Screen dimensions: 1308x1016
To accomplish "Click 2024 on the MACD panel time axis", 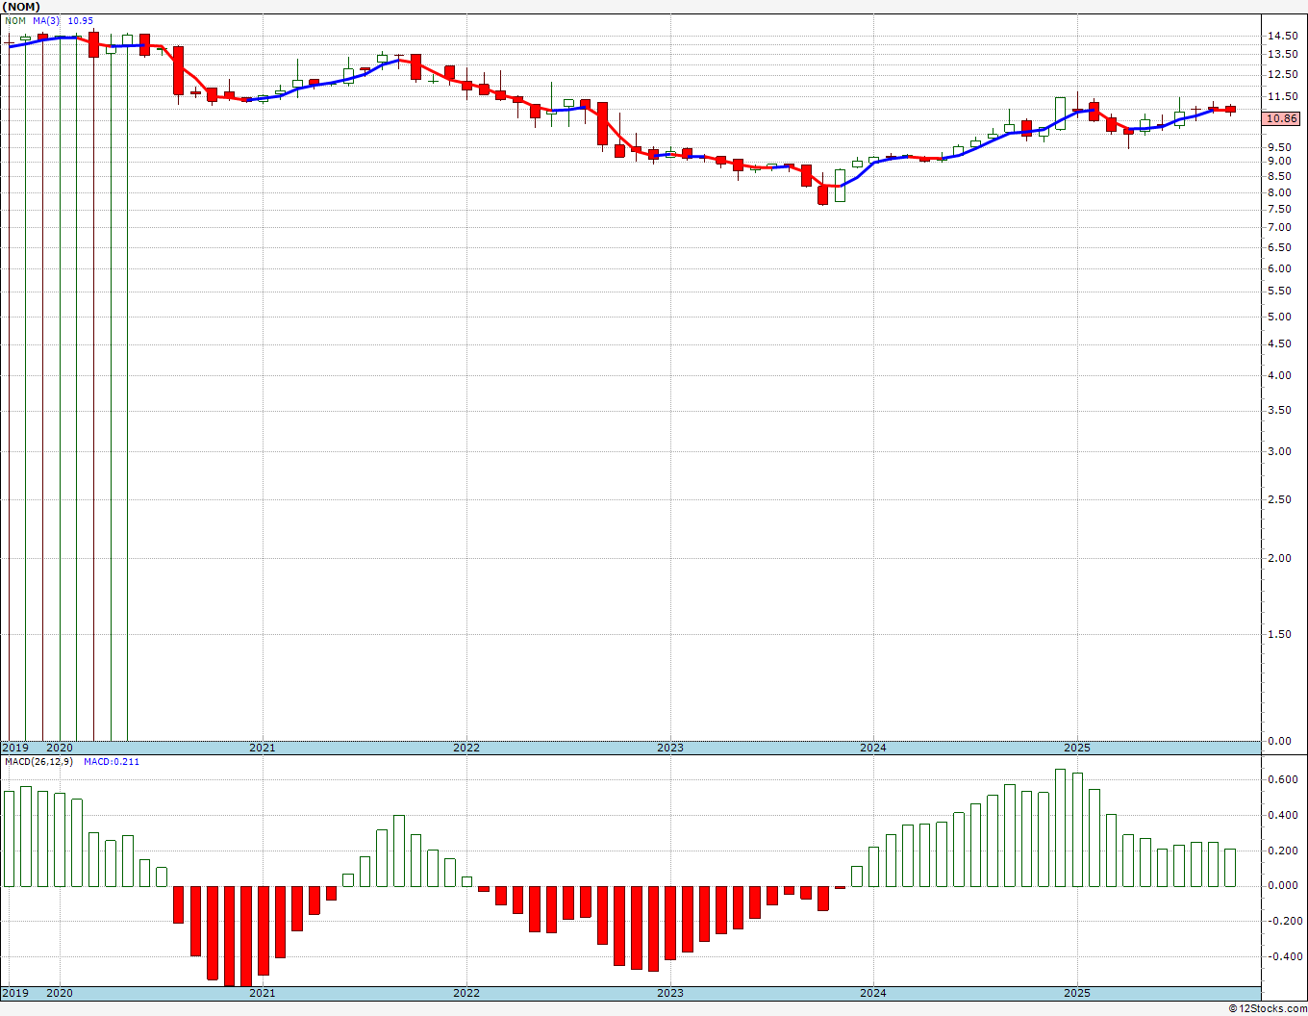I will pyautogui.click(x=873, y=993).
